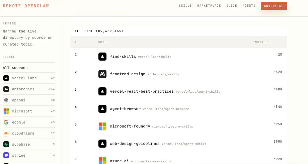This screenshot has width=308, height=164.
Task: Open the web-design-guidelines skill name
Action: (x=135, y=144)
